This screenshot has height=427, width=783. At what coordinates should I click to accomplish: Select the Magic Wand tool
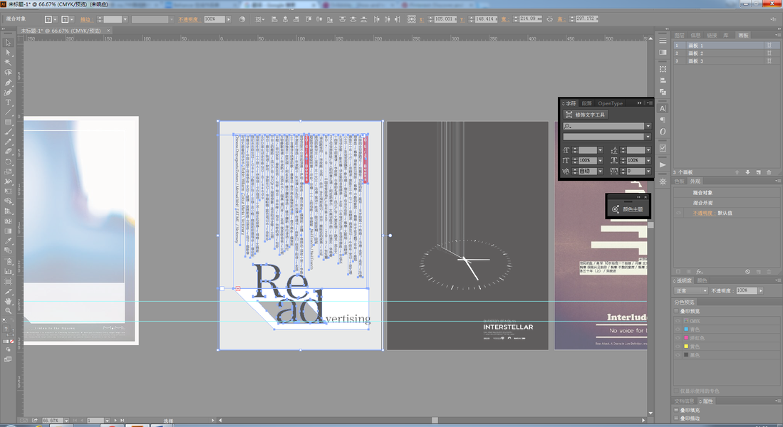click(8, 63)
